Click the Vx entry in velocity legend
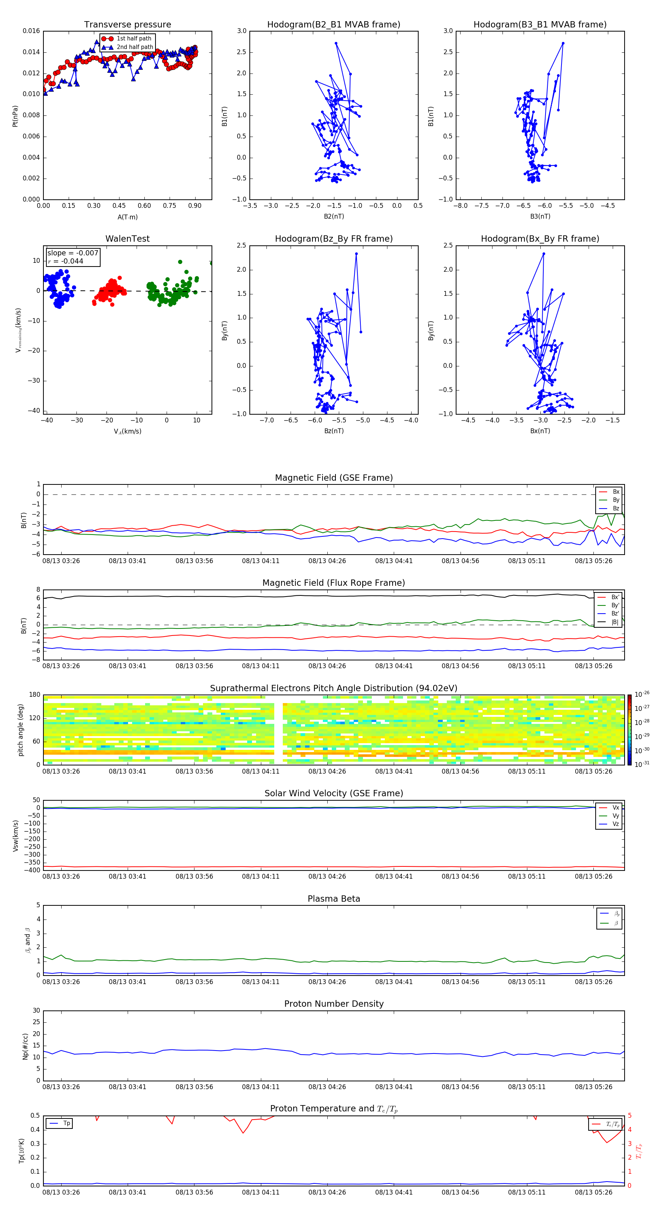This screenshot has height=1225, width=668. click(x=609, y=807)
